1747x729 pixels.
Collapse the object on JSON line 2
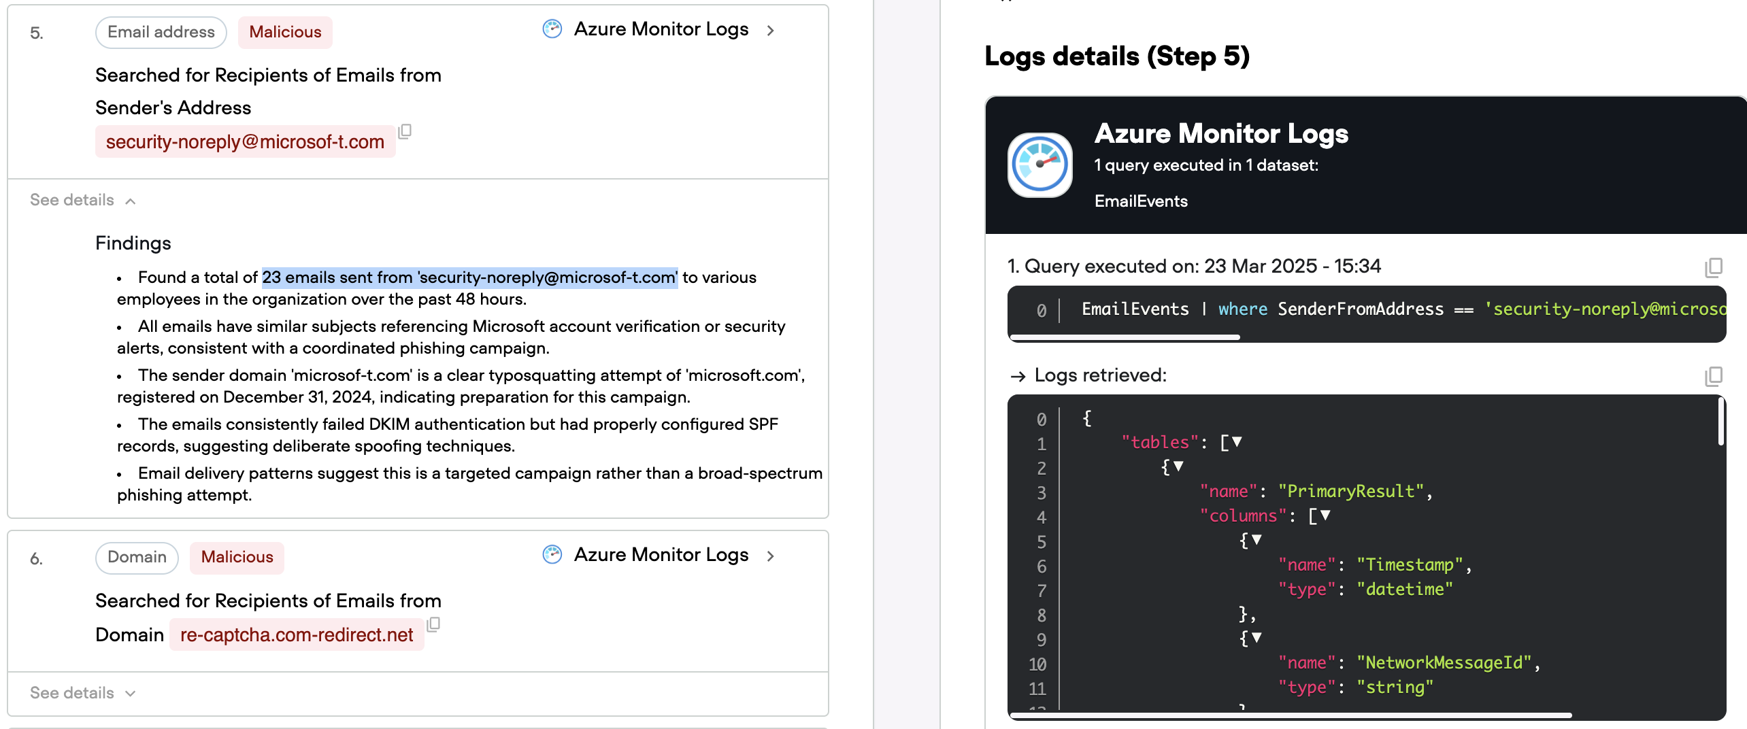click(x=1178, y=467)
